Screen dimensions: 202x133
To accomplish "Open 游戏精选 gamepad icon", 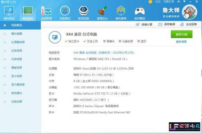I will coord(140,13).
